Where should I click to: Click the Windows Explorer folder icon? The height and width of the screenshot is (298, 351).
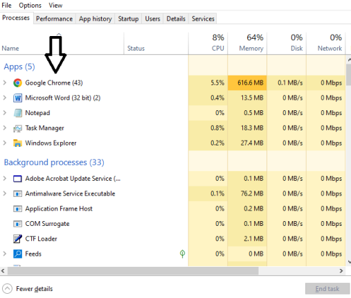tap(17, 143)
